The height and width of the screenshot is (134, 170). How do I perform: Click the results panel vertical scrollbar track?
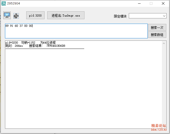pos(164,84)
